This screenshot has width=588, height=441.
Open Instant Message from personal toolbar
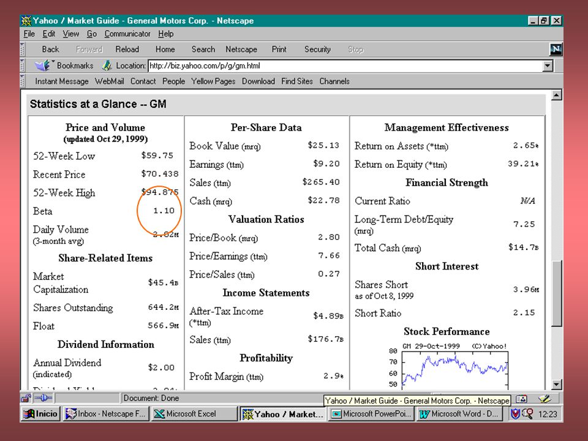pos(62,81)
